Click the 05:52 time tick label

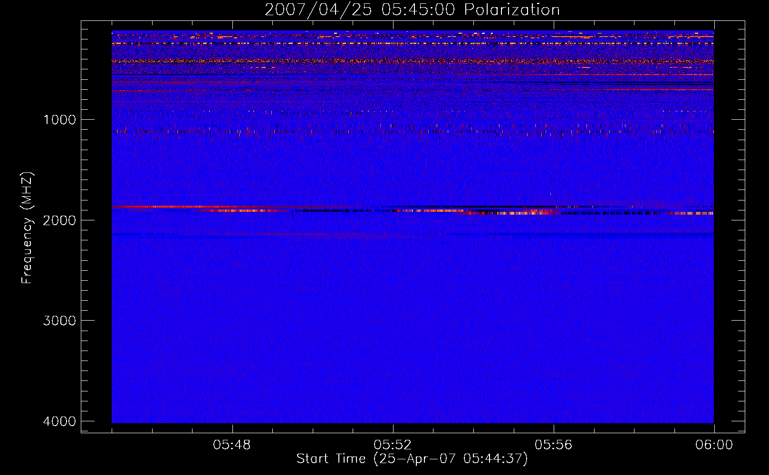[x=393, y=445]
